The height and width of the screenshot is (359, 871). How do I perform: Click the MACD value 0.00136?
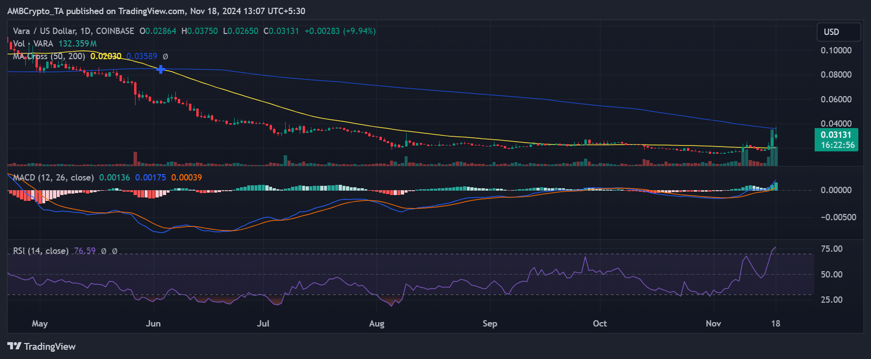click(x=115, y=178)
